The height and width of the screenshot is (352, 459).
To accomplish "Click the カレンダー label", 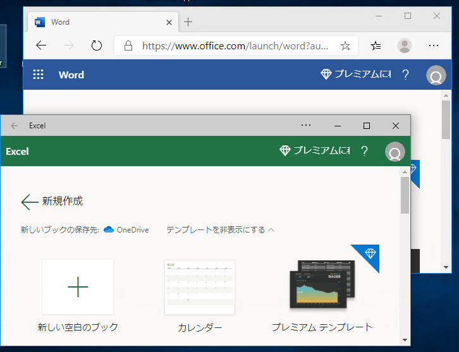I will [x=200, y=327].
